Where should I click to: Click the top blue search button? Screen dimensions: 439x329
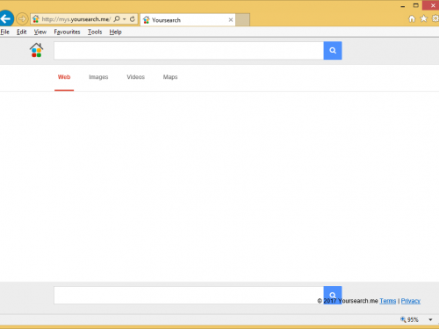(333, 51)
